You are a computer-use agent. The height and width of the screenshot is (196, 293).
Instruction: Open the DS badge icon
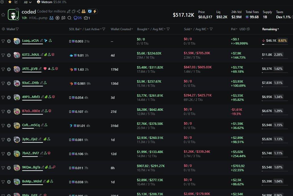78,18
